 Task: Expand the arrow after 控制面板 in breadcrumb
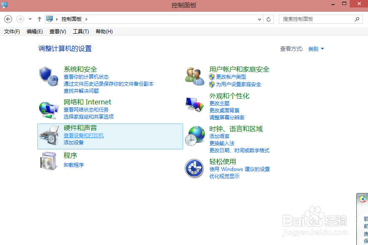click(x=86, y=19)
